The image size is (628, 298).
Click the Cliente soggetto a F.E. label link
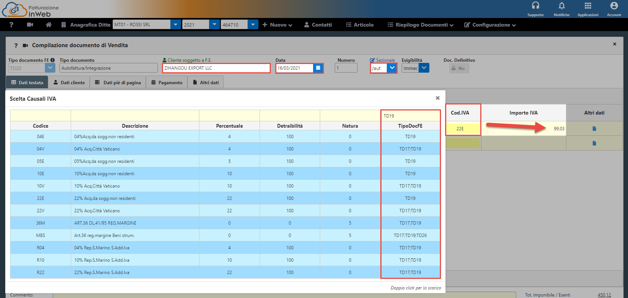[187, 60]
